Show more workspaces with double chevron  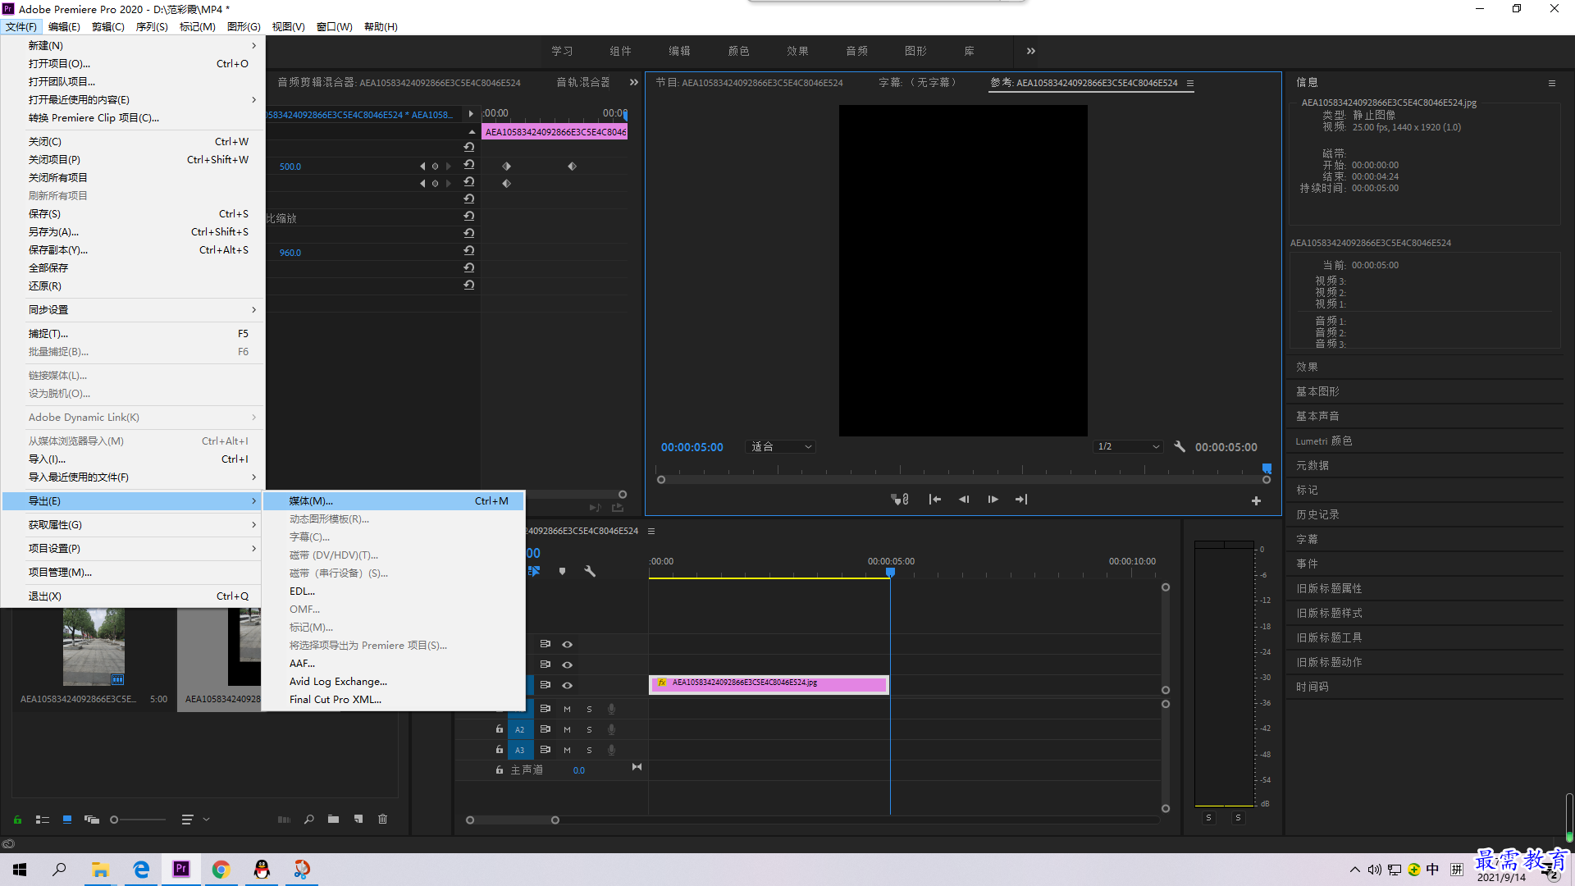click(1031, 51)
